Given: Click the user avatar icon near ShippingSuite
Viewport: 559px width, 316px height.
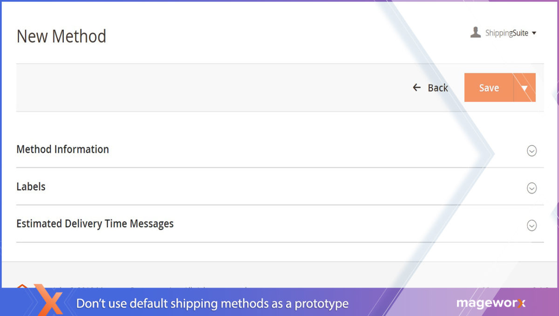Looking at the screenshot, I should tap(476, 33).
